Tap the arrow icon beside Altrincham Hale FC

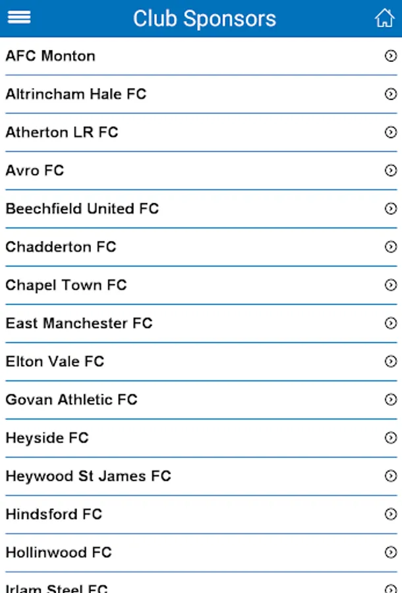[x=391, y=94]
